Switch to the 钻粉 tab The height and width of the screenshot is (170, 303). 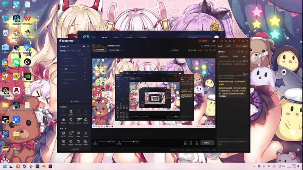[x=244, y=56]
